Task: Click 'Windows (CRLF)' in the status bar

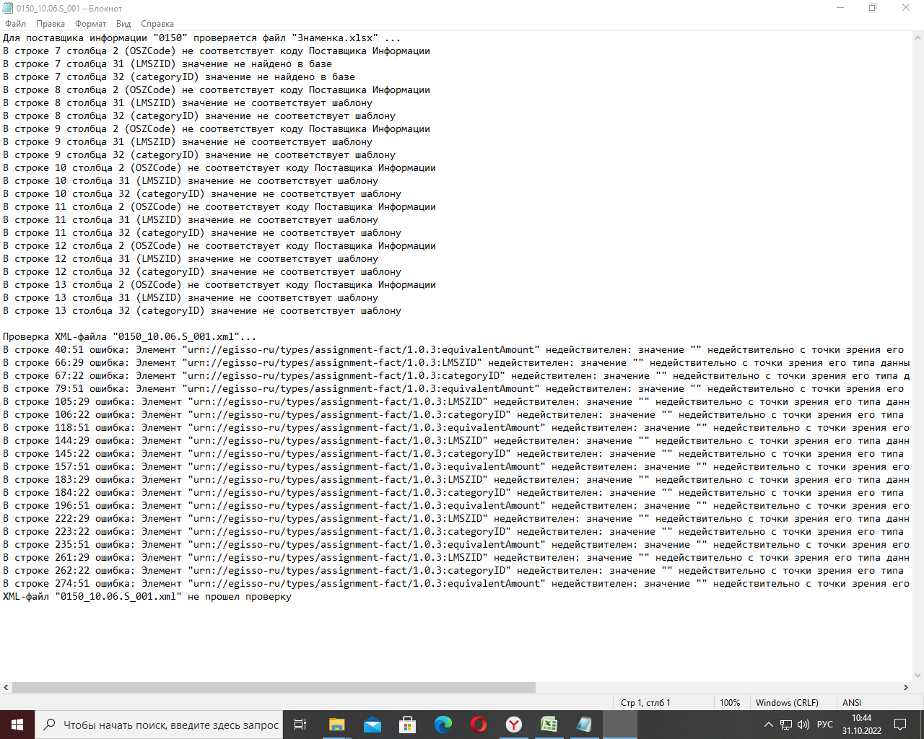Action: pyautogui.click(x=787, y=703)
